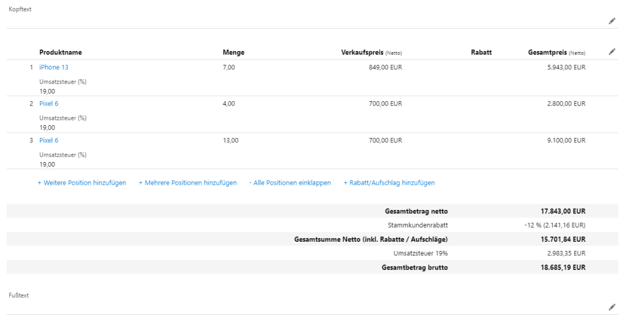Select the quantity 13,00 in position 3
This screenshot has height=324, width=629.
(x=230, y=141)
